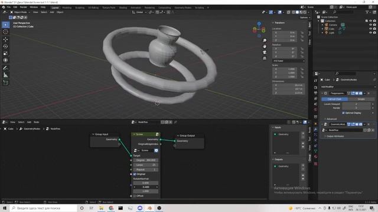Image resolution: width=378 pixels, height=212 pixels.
Task: Open the File menu
Action: 9,7
